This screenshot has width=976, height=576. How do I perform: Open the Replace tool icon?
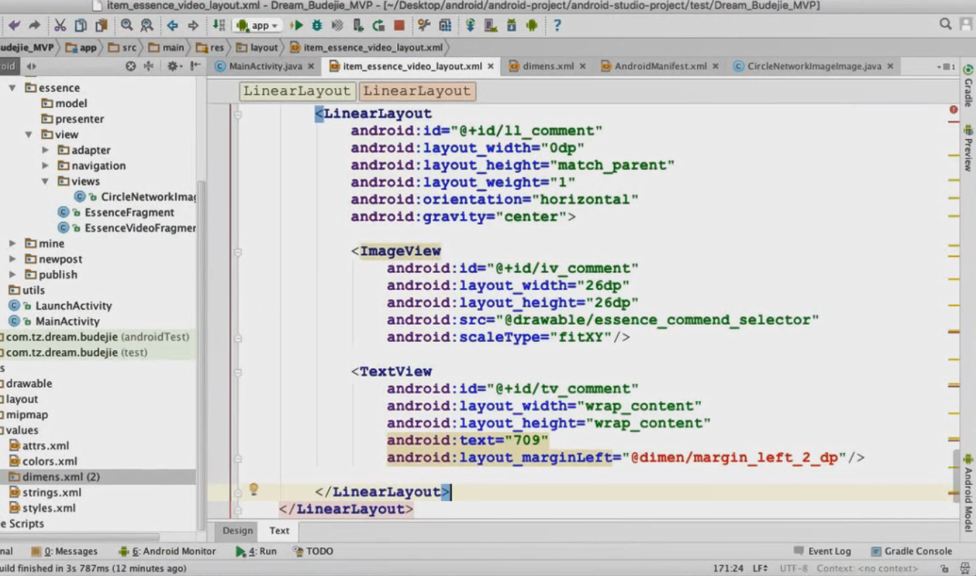(147, 26)
